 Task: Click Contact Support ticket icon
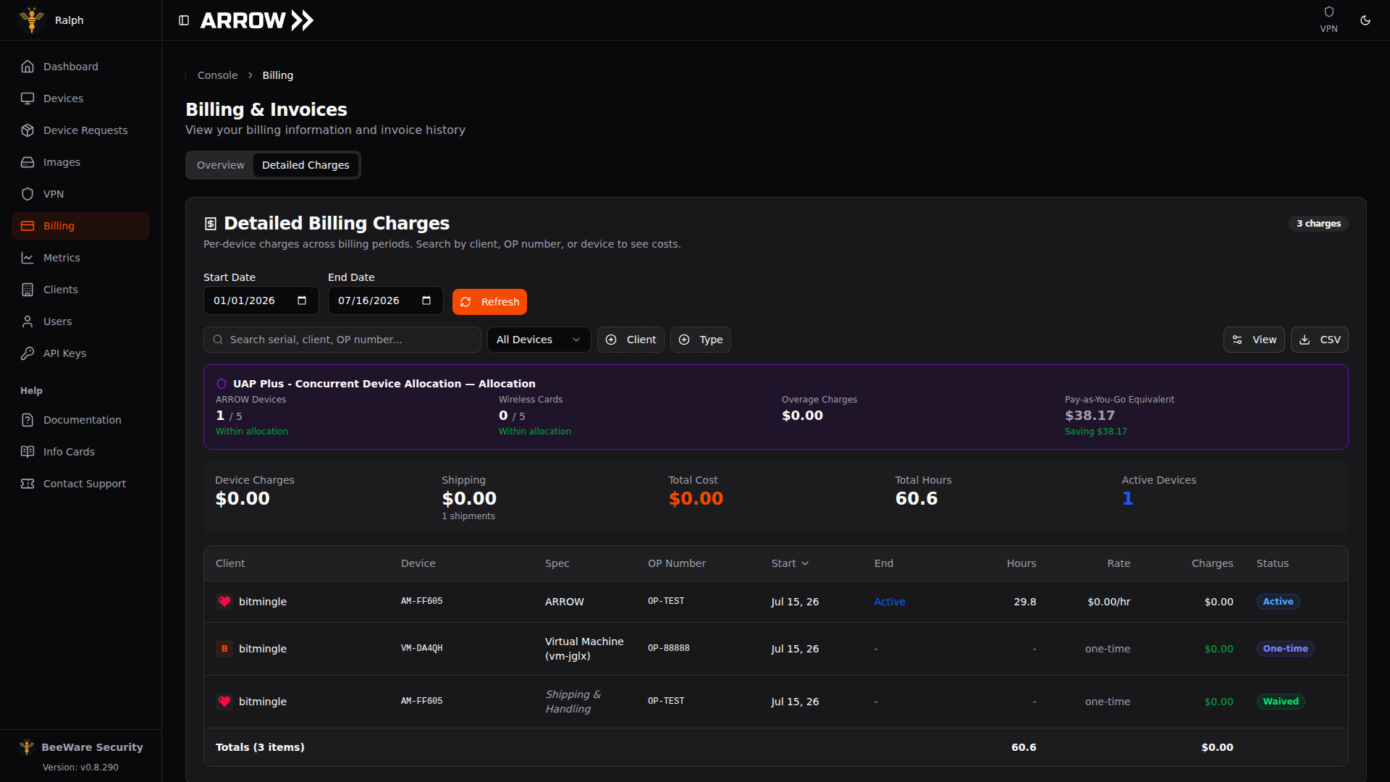28,484
